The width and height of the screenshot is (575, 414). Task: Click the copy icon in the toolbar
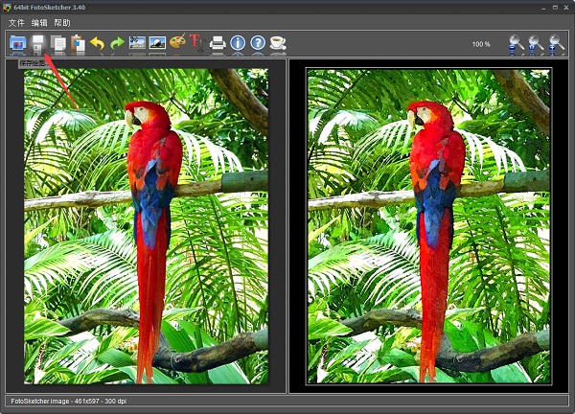58,43
